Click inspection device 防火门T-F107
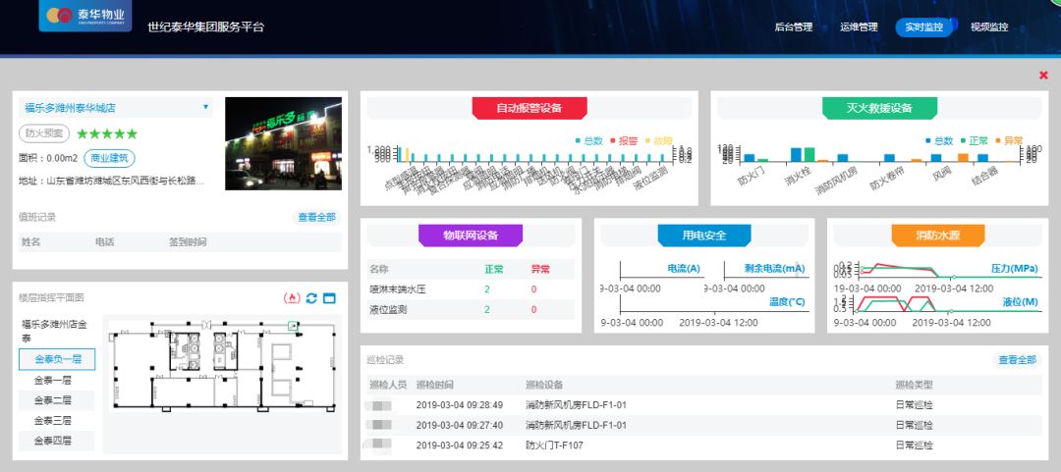This screenshot has width=1061, height=472. [x=554, y=446]
